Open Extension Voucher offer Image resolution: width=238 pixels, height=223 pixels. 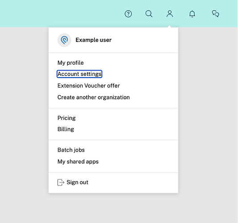coord(89,86)
